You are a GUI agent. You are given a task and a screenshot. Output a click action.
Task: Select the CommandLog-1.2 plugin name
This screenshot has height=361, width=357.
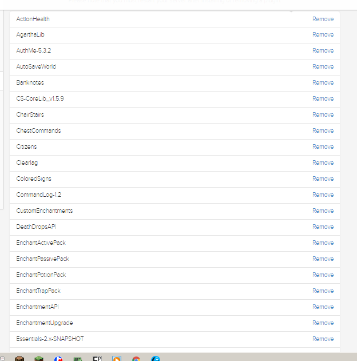(39, 195)
